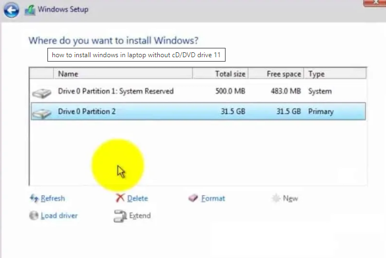386x258 pixels.
Task: Create a New partition
Action: pos(291,199)
